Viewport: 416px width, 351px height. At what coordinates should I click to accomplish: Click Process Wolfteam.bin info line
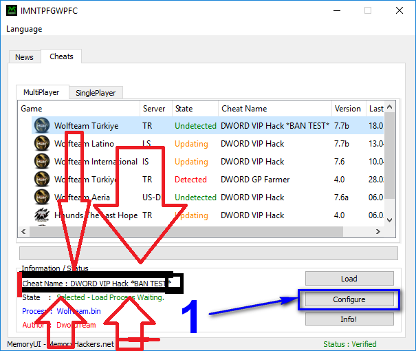click(61, 311)
